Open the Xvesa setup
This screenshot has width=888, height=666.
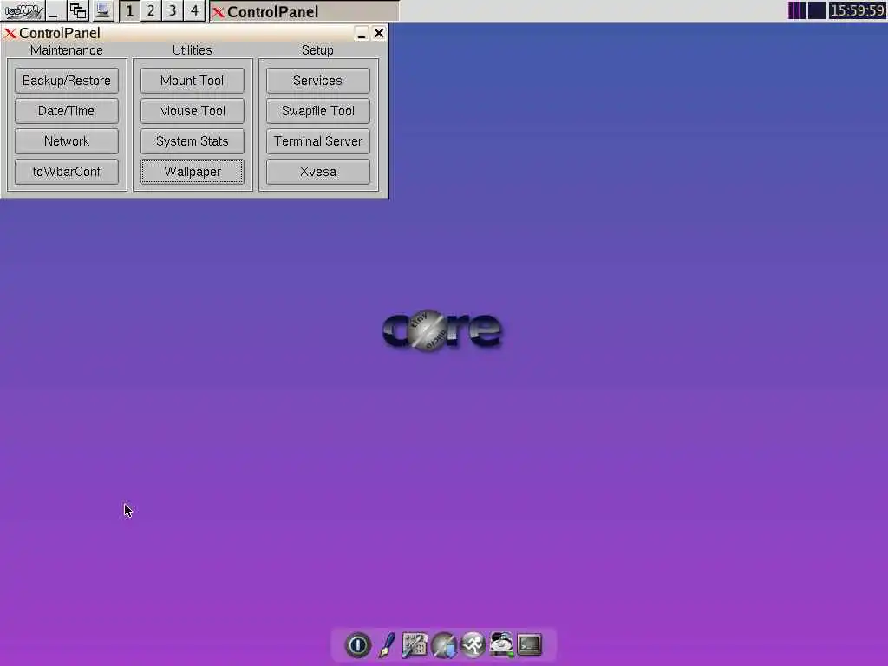[317, 172]
